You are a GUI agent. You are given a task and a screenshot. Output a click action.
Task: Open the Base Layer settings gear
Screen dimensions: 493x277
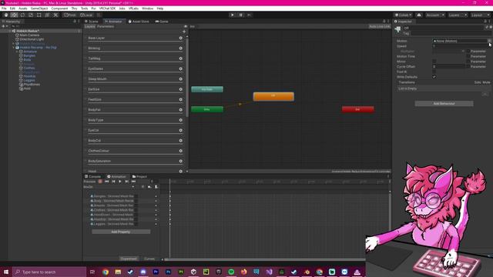pyautogui.click(x=181, y=38)
